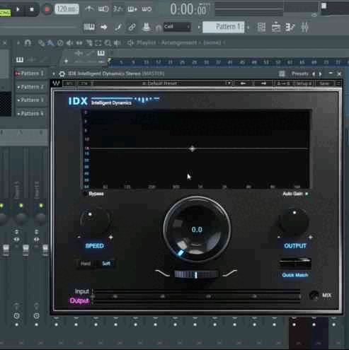
Task: Click the transport Play button
Action: 18,9
